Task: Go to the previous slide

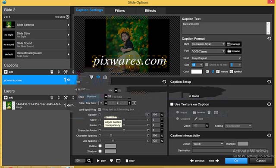Action: tap(198, 161)
